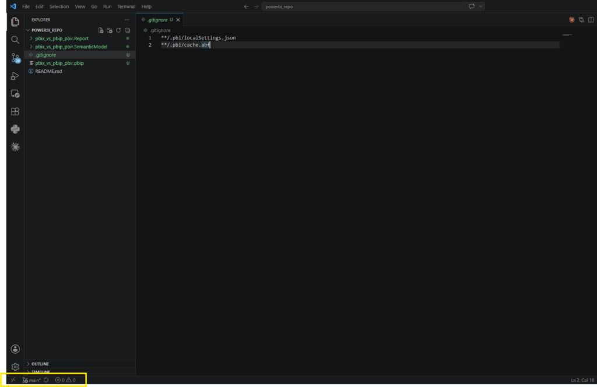The height and width of the screenshot is (387, 597).
Task: Open the File menu
Action: [x=26, y=6]
